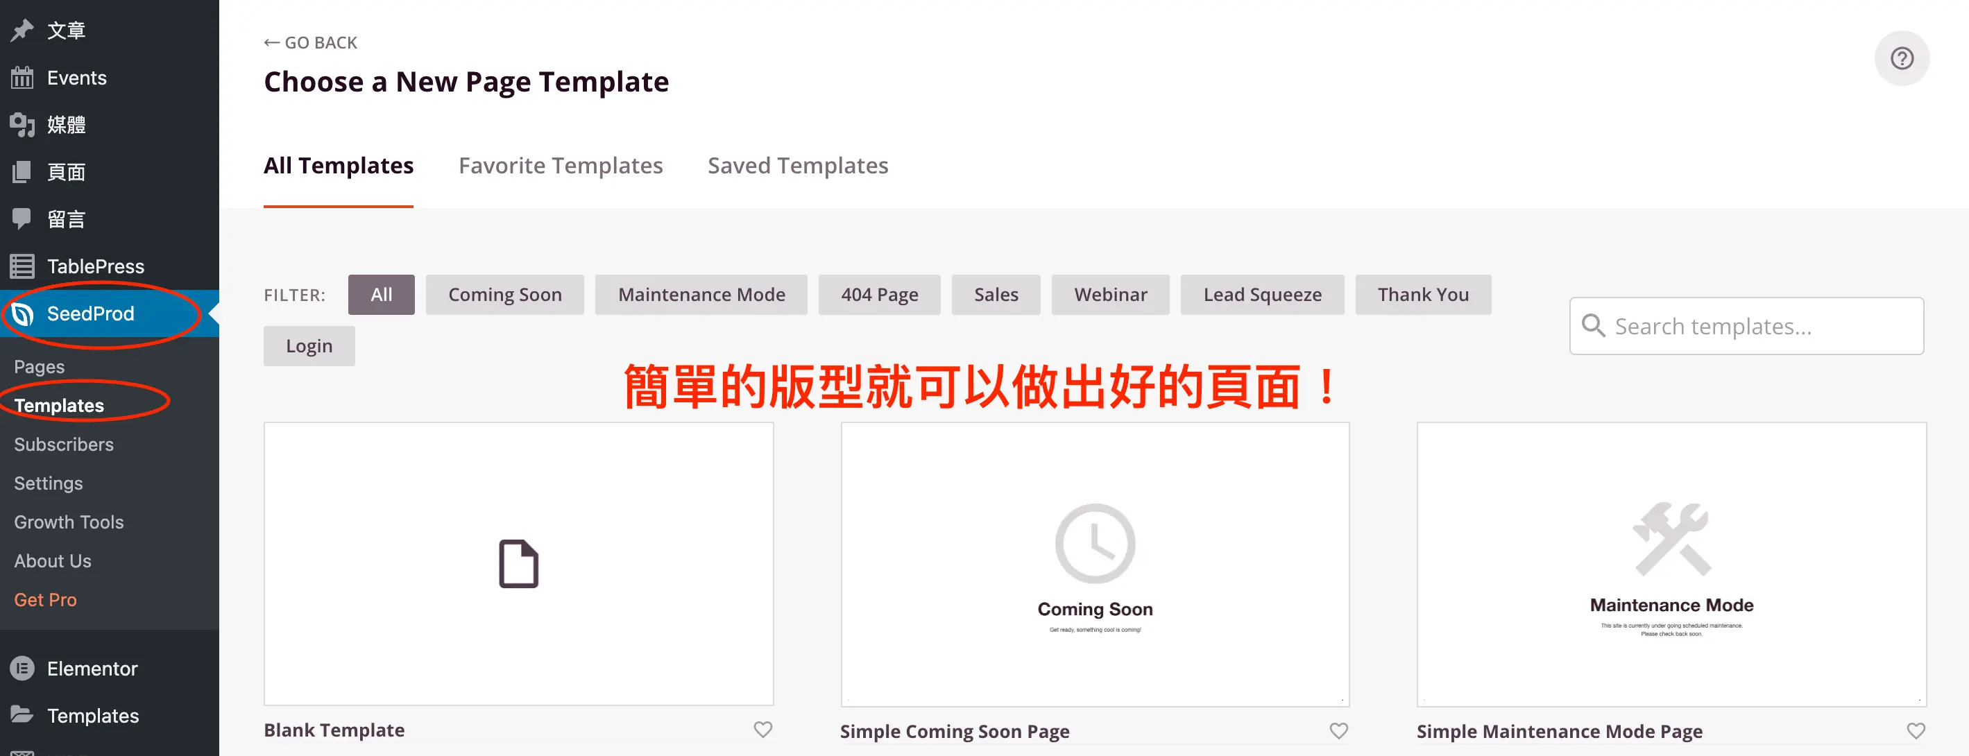The image size is (1969, 756).
Task: Click the 'Blank Template' title text
Action: pyautogui.click(x=334, y=729)
